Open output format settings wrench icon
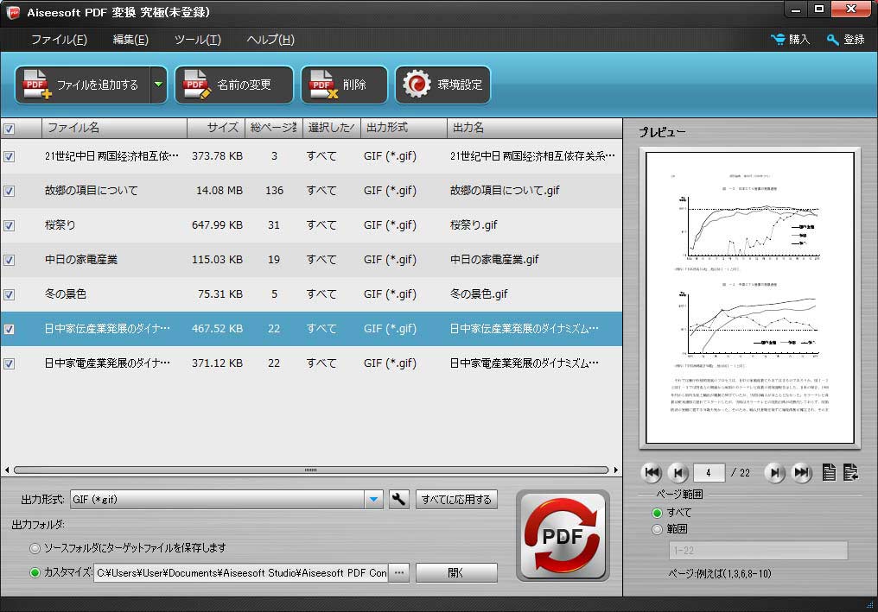The image size is (878, 612). point(398,499)
